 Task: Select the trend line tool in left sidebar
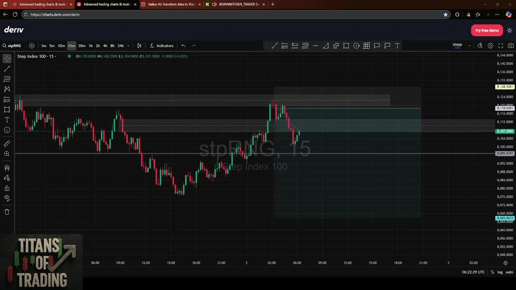tap(7, 69)
